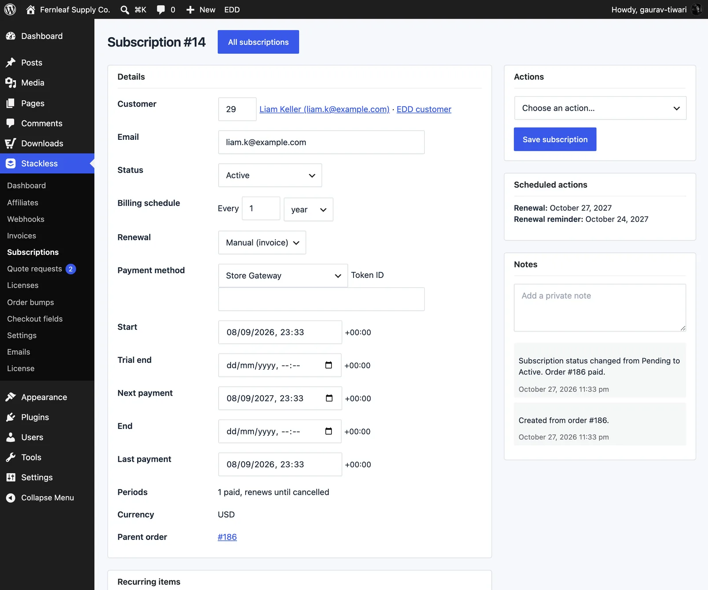Click the Tools wrench icon
Viewport: 708px width, 590px height.
point(11,457)
